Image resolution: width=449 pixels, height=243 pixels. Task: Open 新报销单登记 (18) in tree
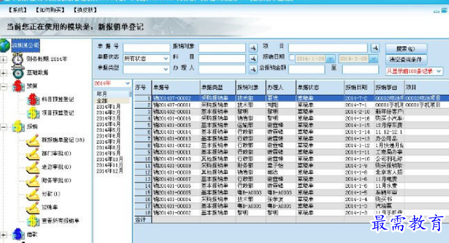[63, 140]
